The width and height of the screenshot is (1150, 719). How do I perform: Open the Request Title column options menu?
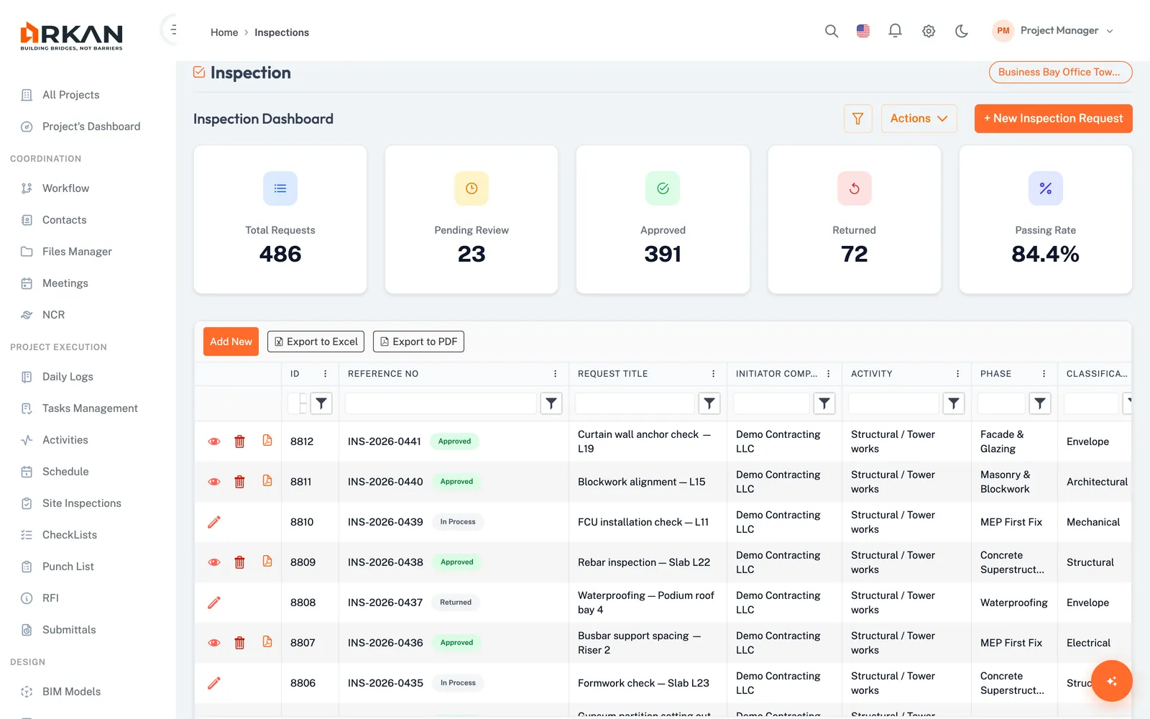(x=714, y=374)
